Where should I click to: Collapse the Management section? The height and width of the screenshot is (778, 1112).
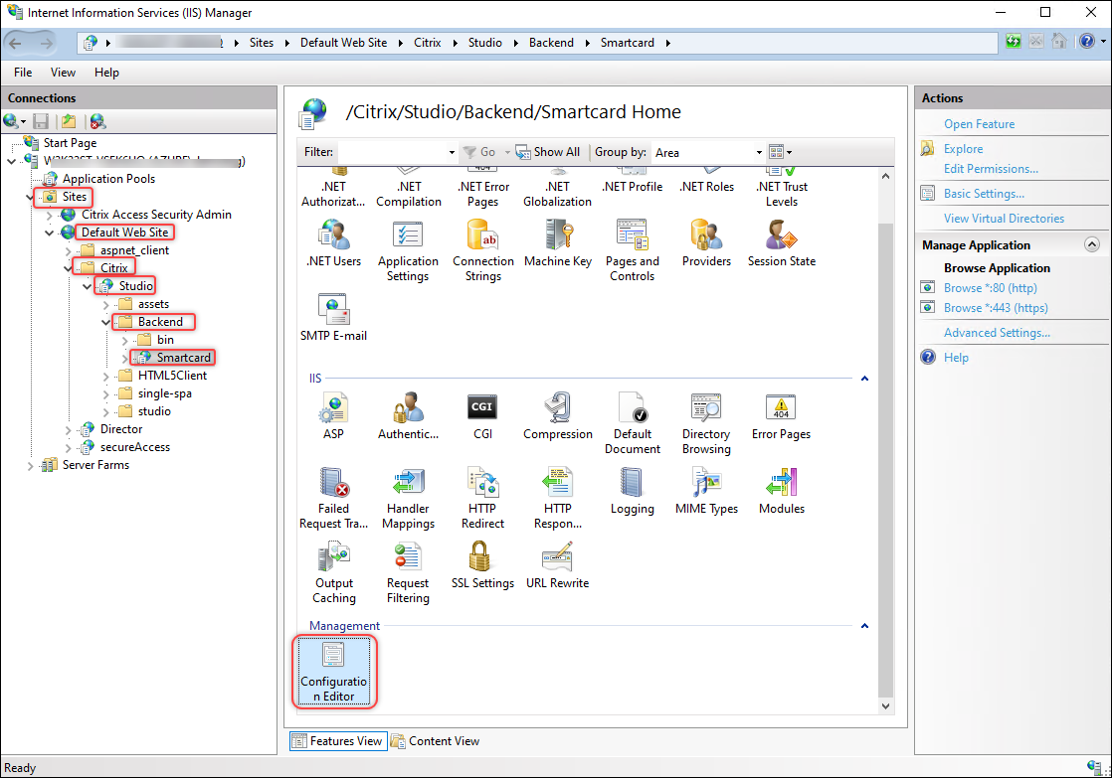click(x=863, y=625)
